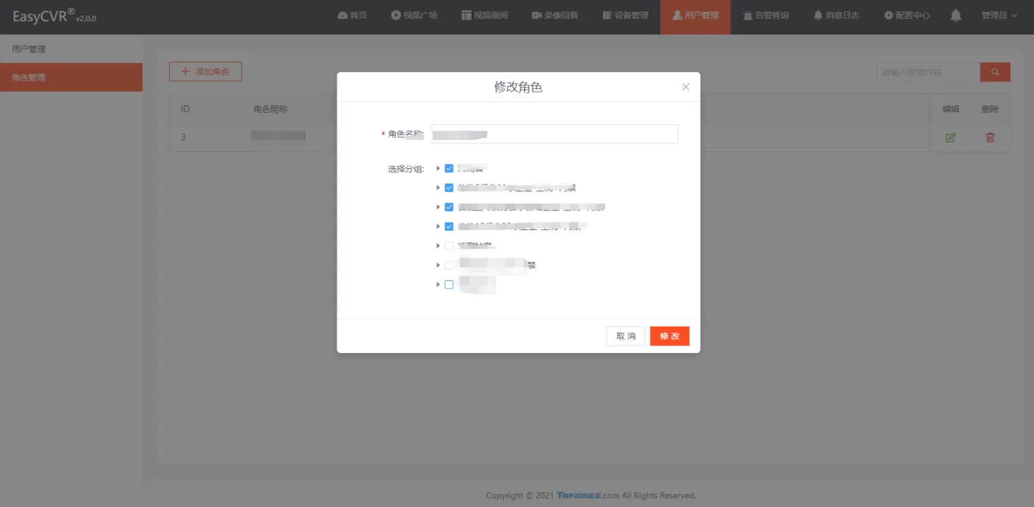Expand the first group tree arrow
The image size is (1034, 507).
click(439, 168)
